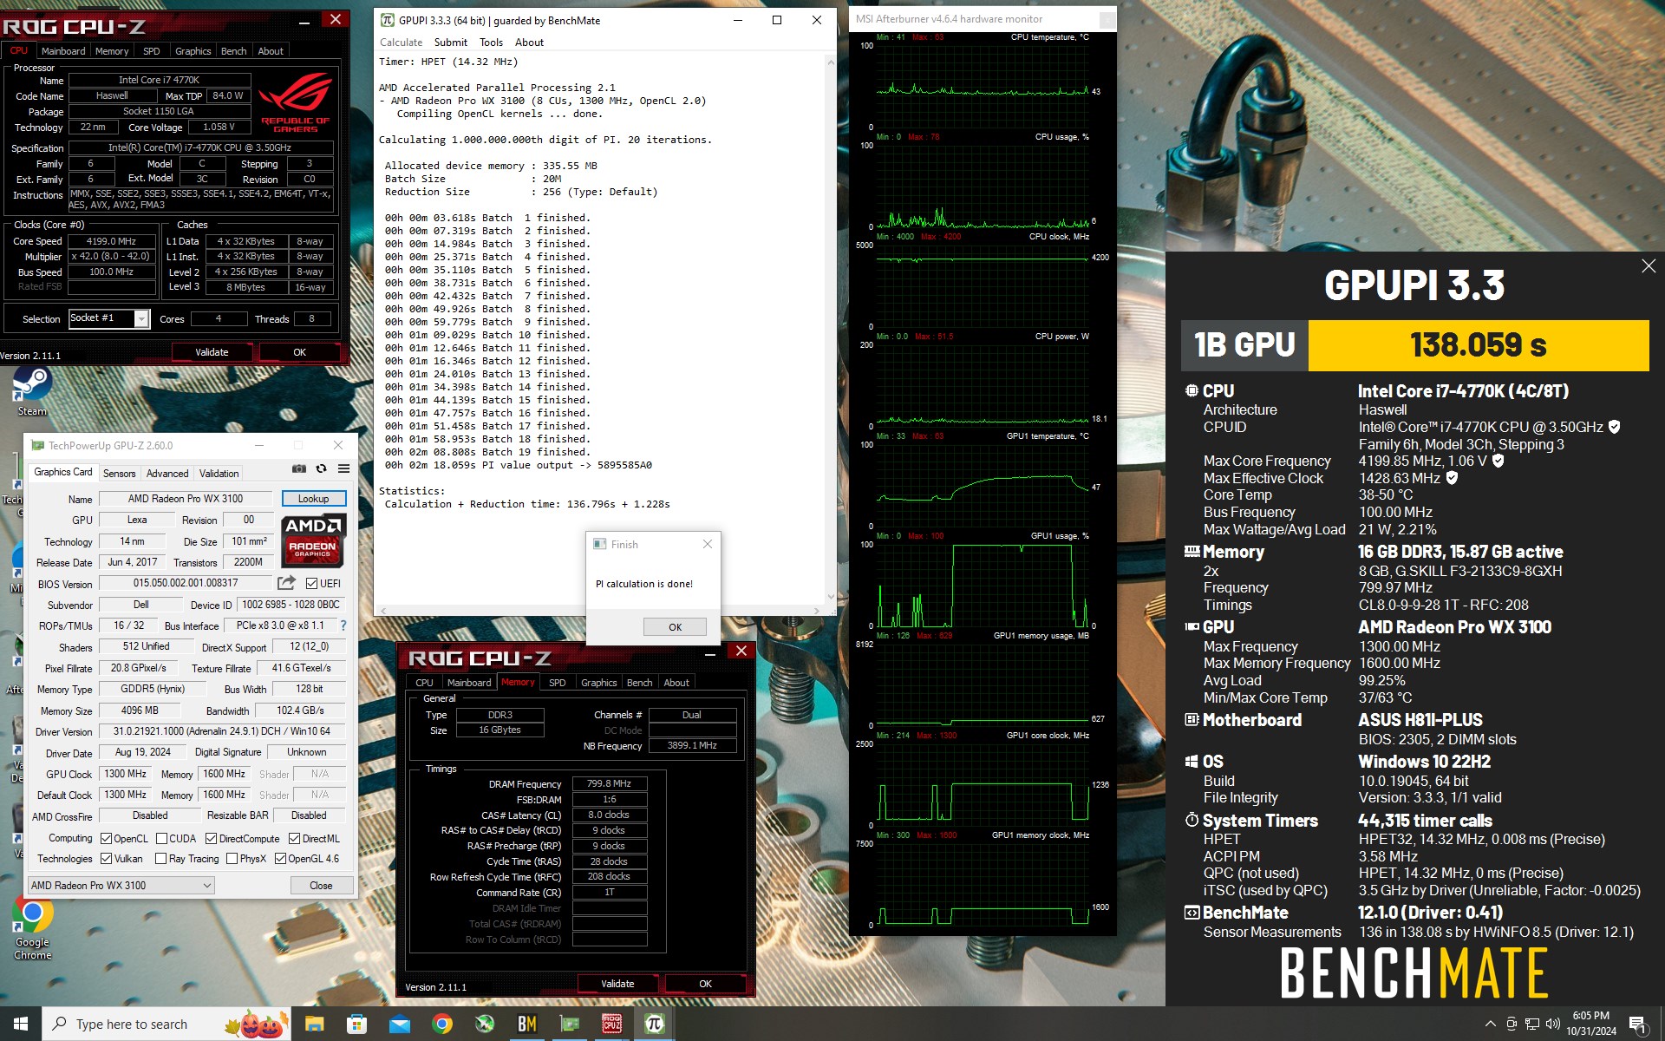Close the BenchMate result panel with X

coord(1649,266)
